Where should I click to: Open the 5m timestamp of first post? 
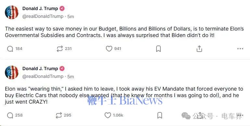click(70, 17)
